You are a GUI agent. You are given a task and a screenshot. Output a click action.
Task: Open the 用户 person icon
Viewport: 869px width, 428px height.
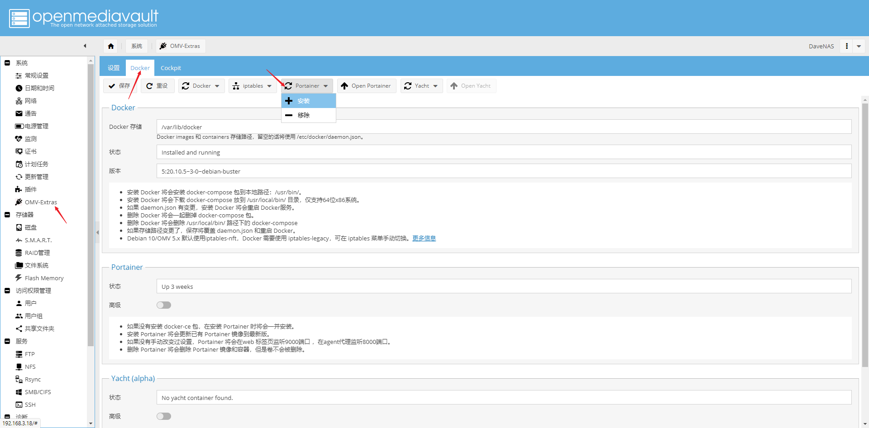coord(19,303)
